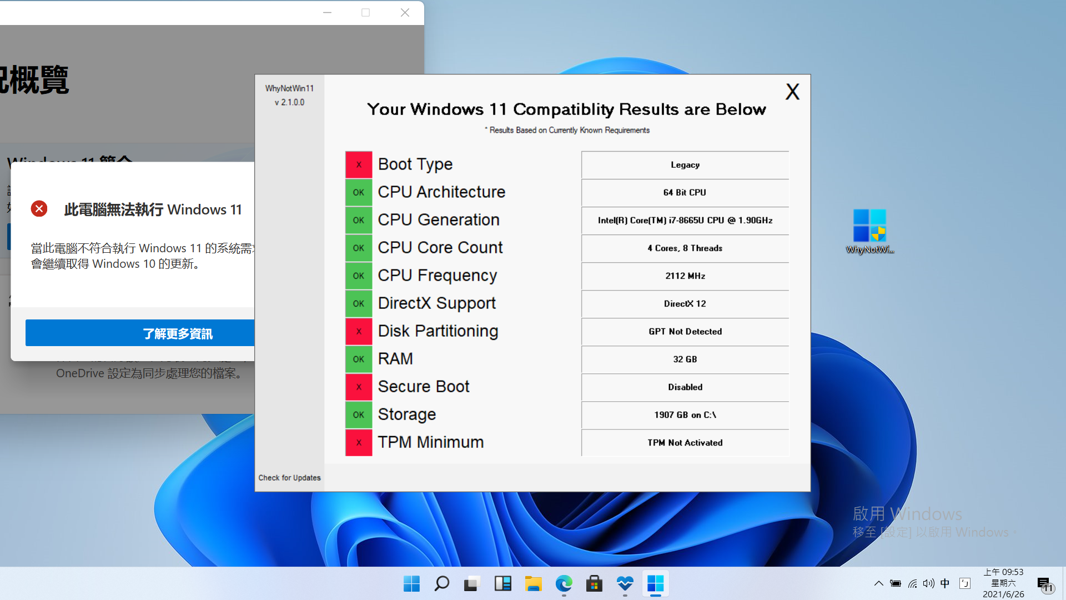Select the 2112 MHz frequency value

[685, 276]
